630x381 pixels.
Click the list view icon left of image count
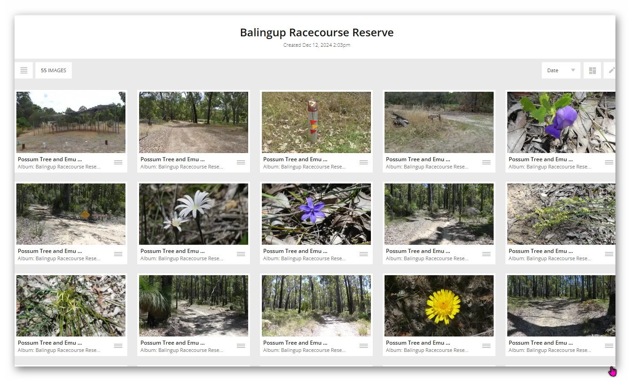[x=24, y=70]
